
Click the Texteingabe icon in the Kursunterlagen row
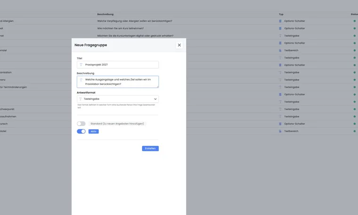[x=280, y=36]
